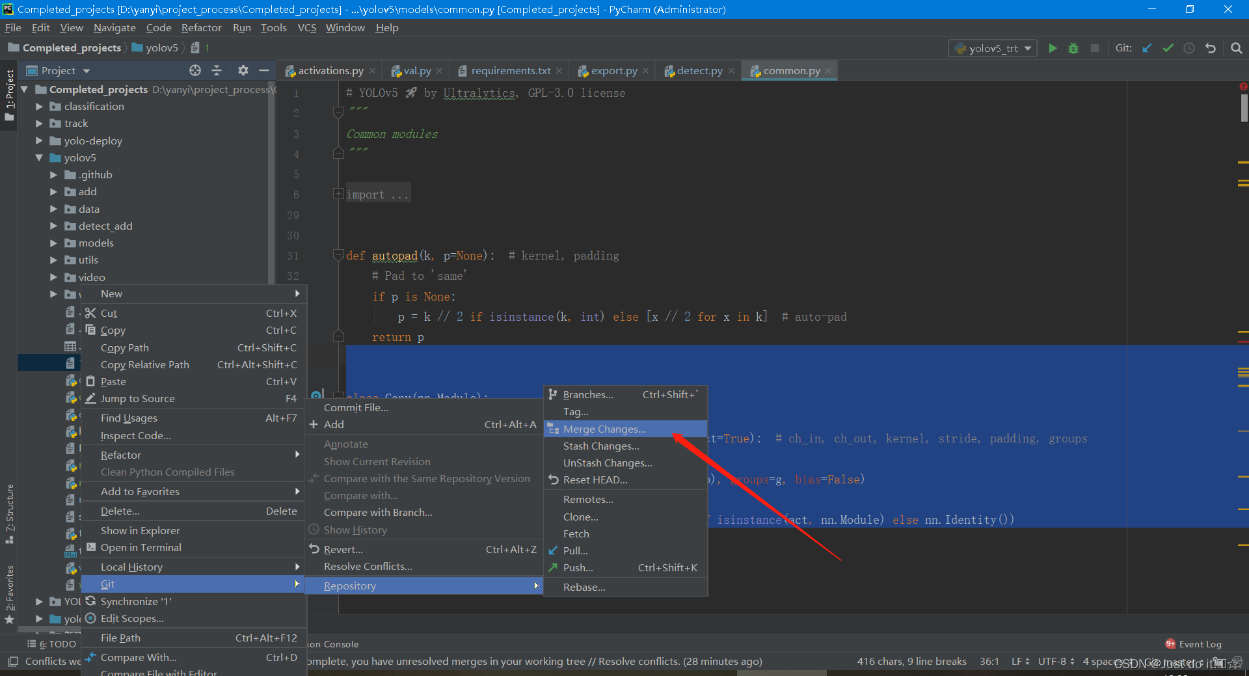Close the requirements.txt tab

point(559,71)
